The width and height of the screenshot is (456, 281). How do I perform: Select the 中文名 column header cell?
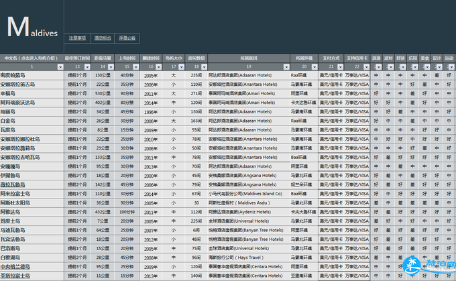32,58
